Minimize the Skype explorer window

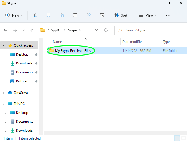click(155, 3)
